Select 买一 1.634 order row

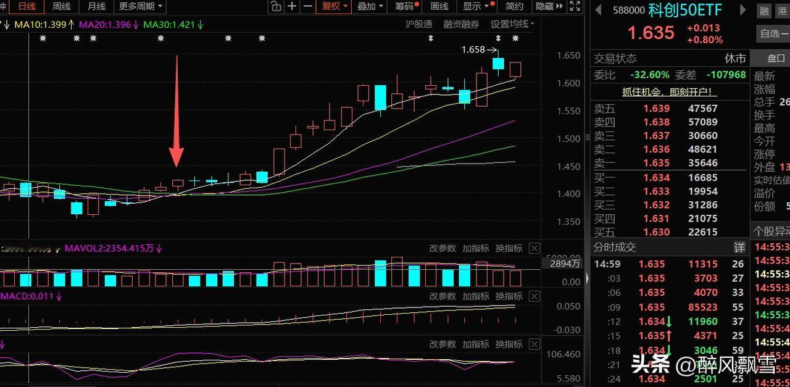point(669,178)
